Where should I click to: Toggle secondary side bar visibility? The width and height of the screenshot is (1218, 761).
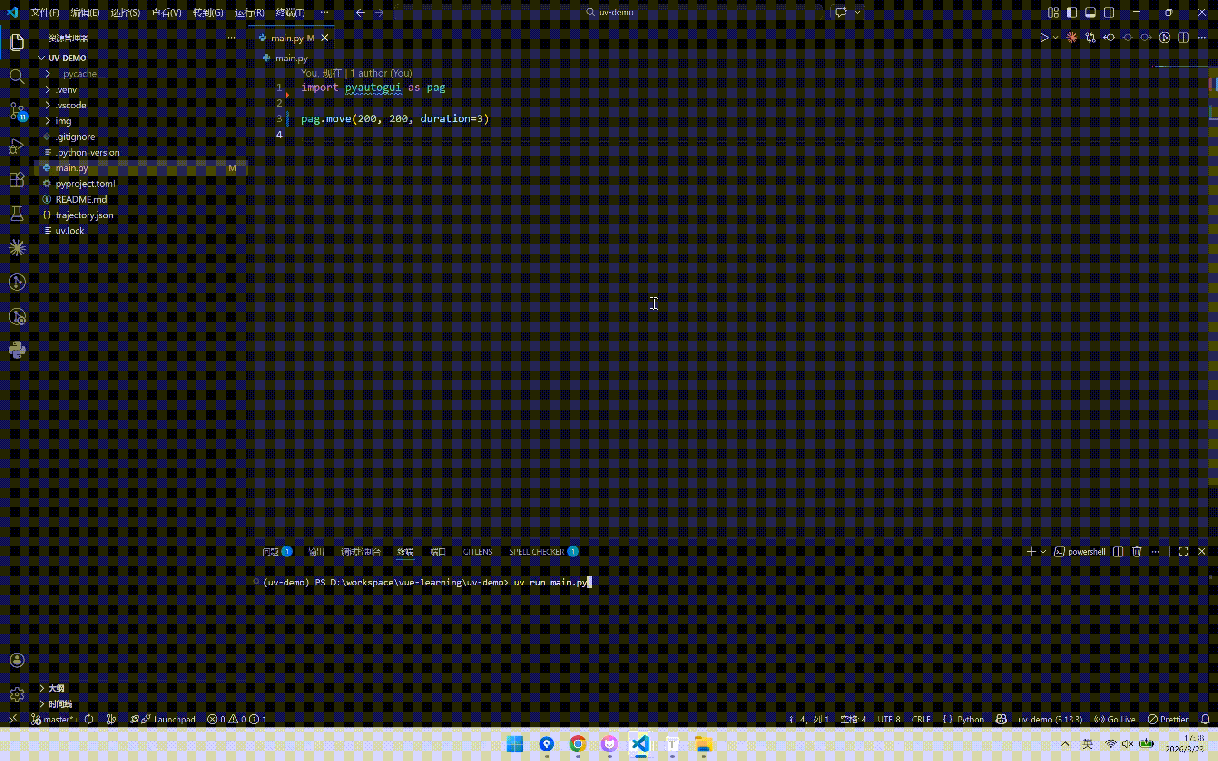coord(1109,12)
